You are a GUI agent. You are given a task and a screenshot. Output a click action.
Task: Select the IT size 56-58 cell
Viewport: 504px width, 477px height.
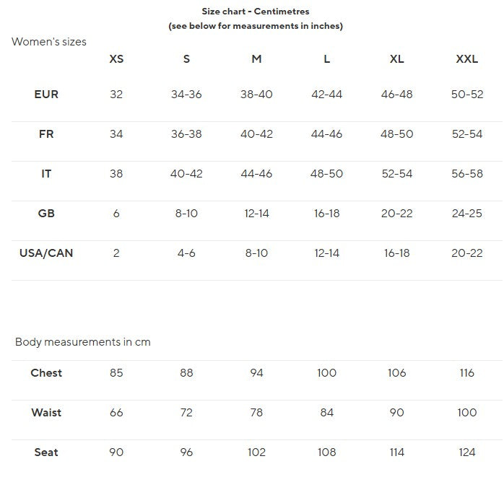click(x=467, y=174)
